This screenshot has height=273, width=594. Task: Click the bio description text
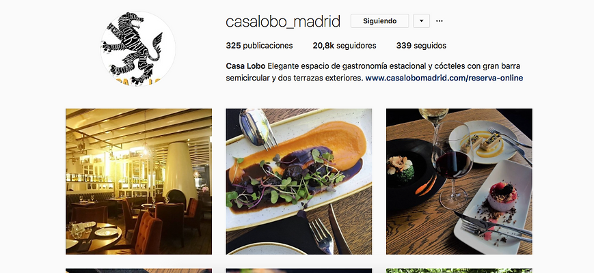pyautogui.click(x=375, y=72)
